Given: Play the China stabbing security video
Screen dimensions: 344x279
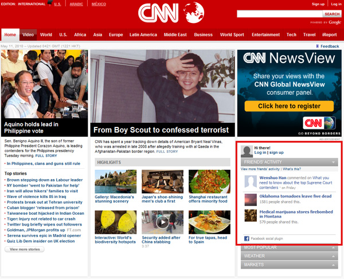Looking at the screenshot, I should [162, 222].
